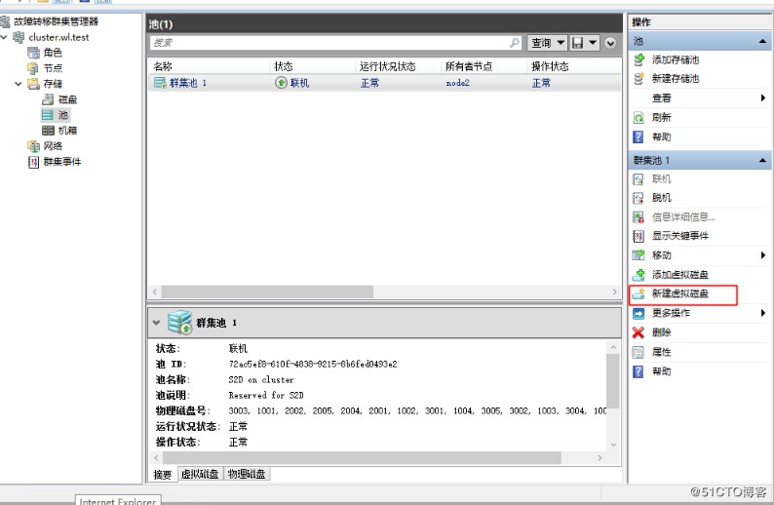Click the 移动 move icon

click(639, 255)
